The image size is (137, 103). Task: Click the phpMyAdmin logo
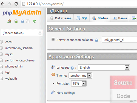[22, 12]
